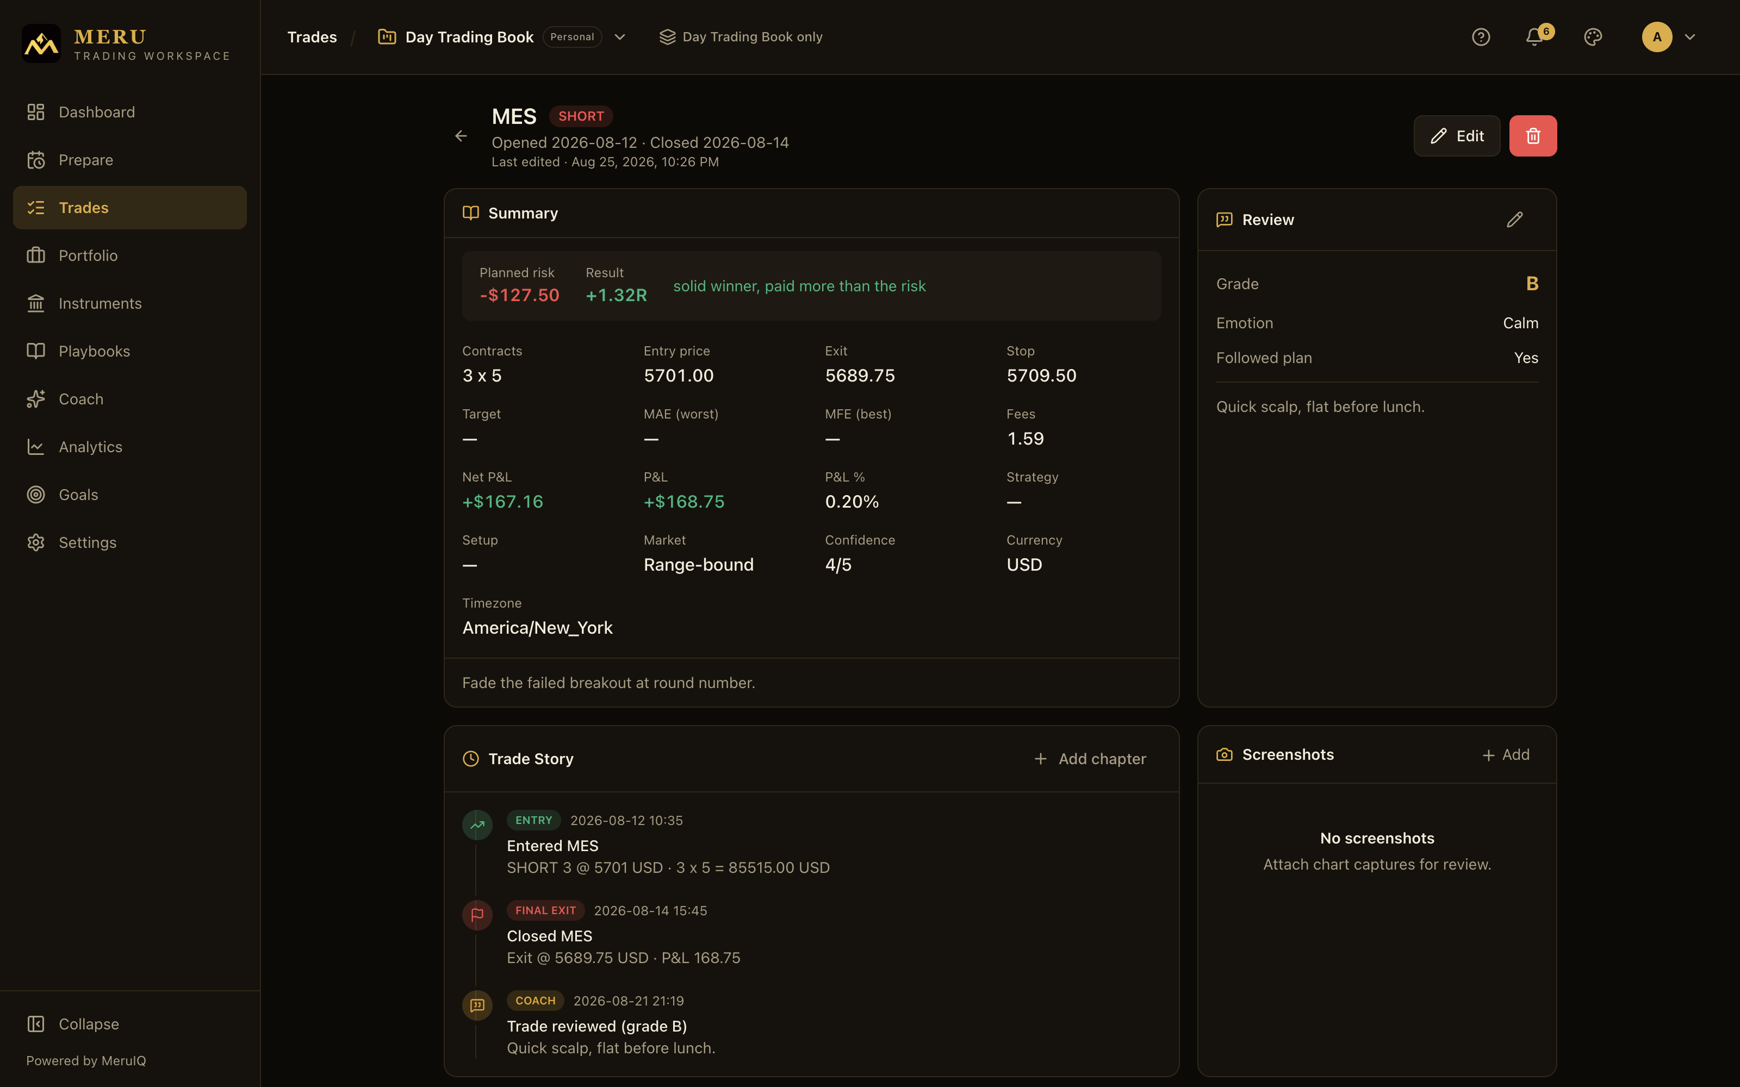Expand the Day Trading Book dropdown chevron
This screenshot has width=1740, height=1087.
pos(620,36)
